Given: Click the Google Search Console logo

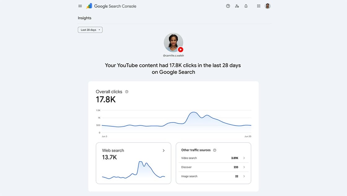Looking at the screenshot, I should tap(111, 6).
